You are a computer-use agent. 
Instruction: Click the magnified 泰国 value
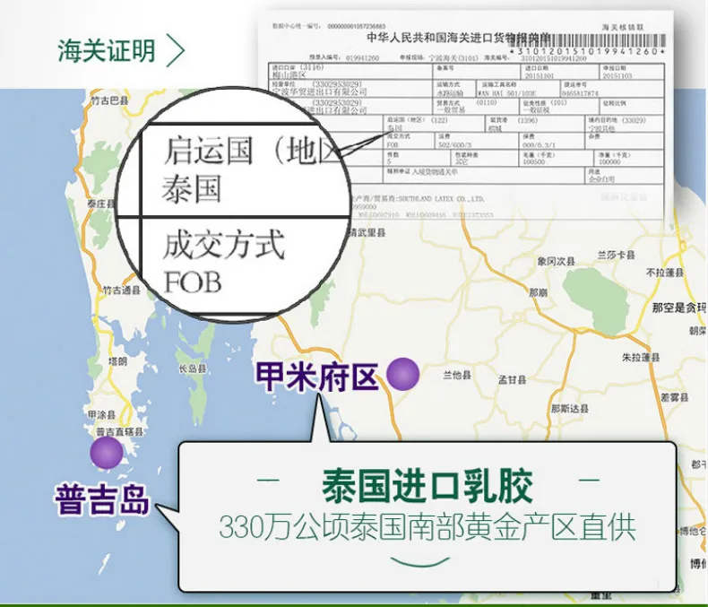point(192,190)
